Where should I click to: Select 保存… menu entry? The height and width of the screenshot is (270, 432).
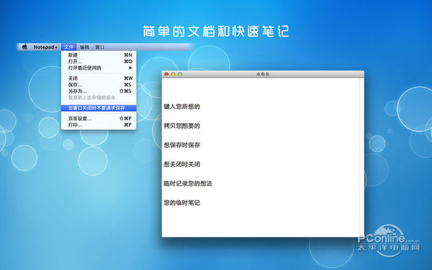99,84
